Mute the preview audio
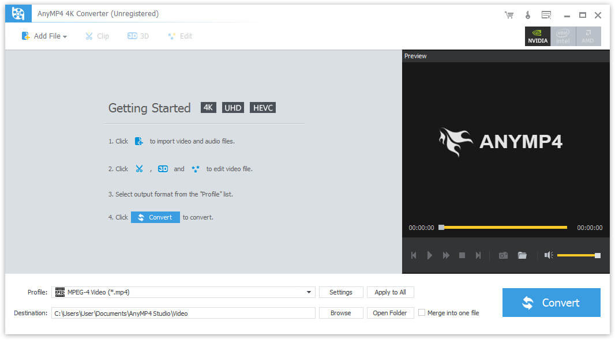The image size is (615, 340). (548, 255)
